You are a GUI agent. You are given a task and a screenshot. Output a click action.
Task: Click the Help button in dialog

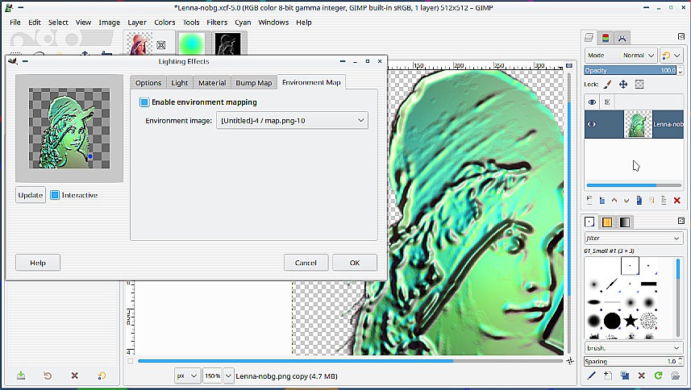click(x=38, y=263)
